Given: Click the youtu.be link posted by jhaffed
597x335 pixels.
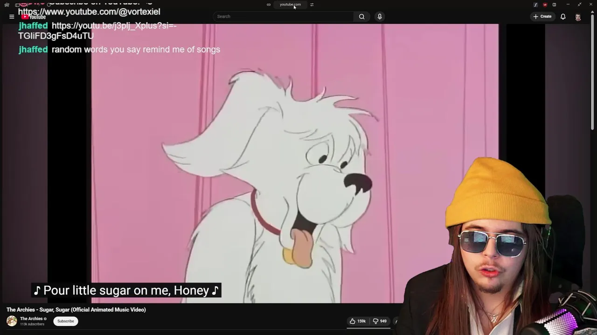Looking at the screenshot, I should 97,31.
